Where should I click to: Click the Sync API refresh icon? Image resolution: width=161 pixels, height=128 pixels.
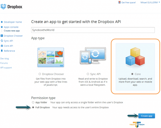pos(2,41)
